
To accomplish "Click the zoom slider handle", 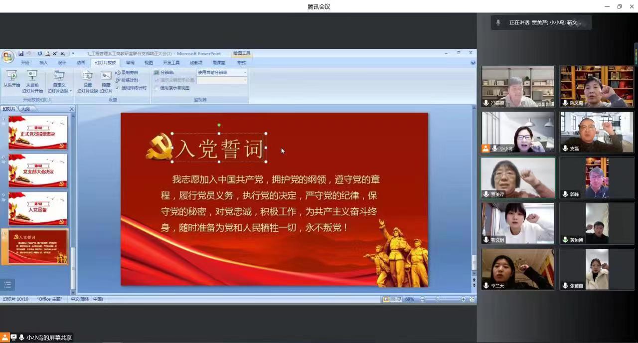I will [x=438, y=299].
